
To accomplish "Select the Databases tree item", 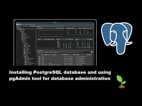I will pyautogui.click(x=22, y=30).
